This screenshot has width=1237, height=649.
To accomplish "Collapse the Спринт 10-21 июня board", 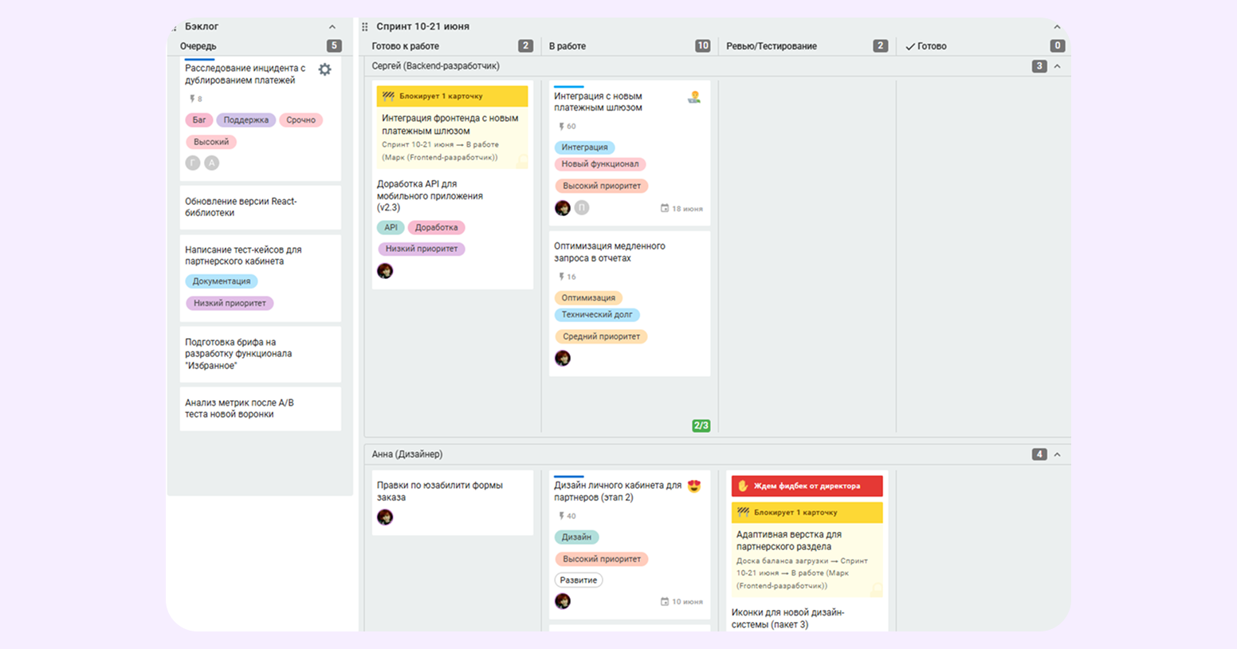I will click(x=1057, y=27).
